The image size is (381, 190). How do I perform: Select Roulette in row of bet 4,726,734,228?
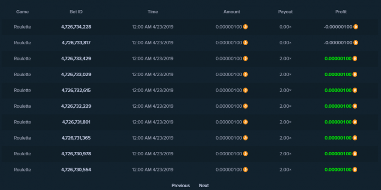(22, 27)
